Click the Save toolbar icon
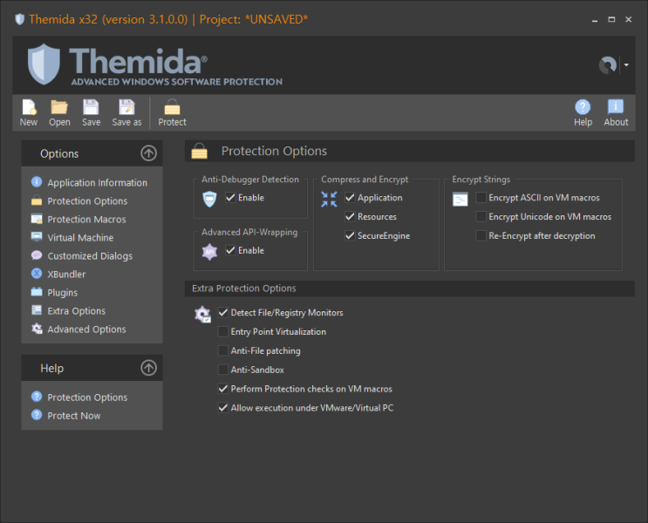 91,108
